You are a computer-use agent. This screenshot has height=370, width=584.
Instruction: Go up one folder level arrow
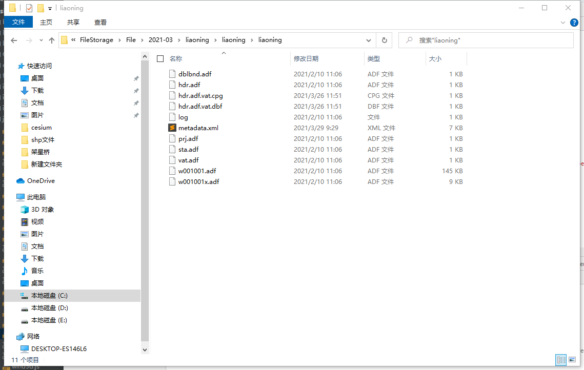52,40
